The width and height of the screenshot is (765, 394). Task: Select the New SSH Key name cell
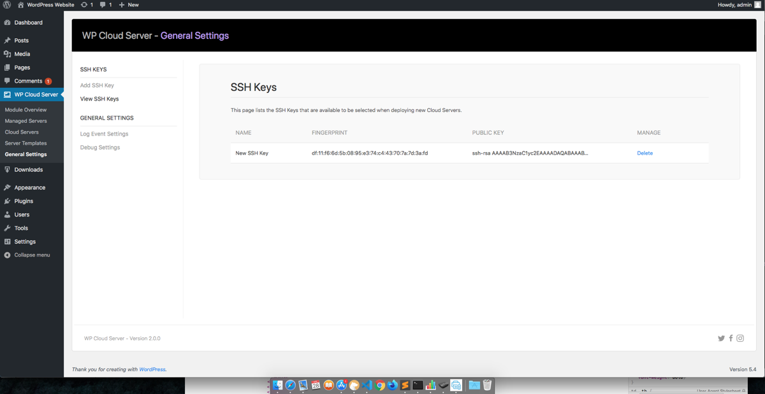tap(252, 153)
